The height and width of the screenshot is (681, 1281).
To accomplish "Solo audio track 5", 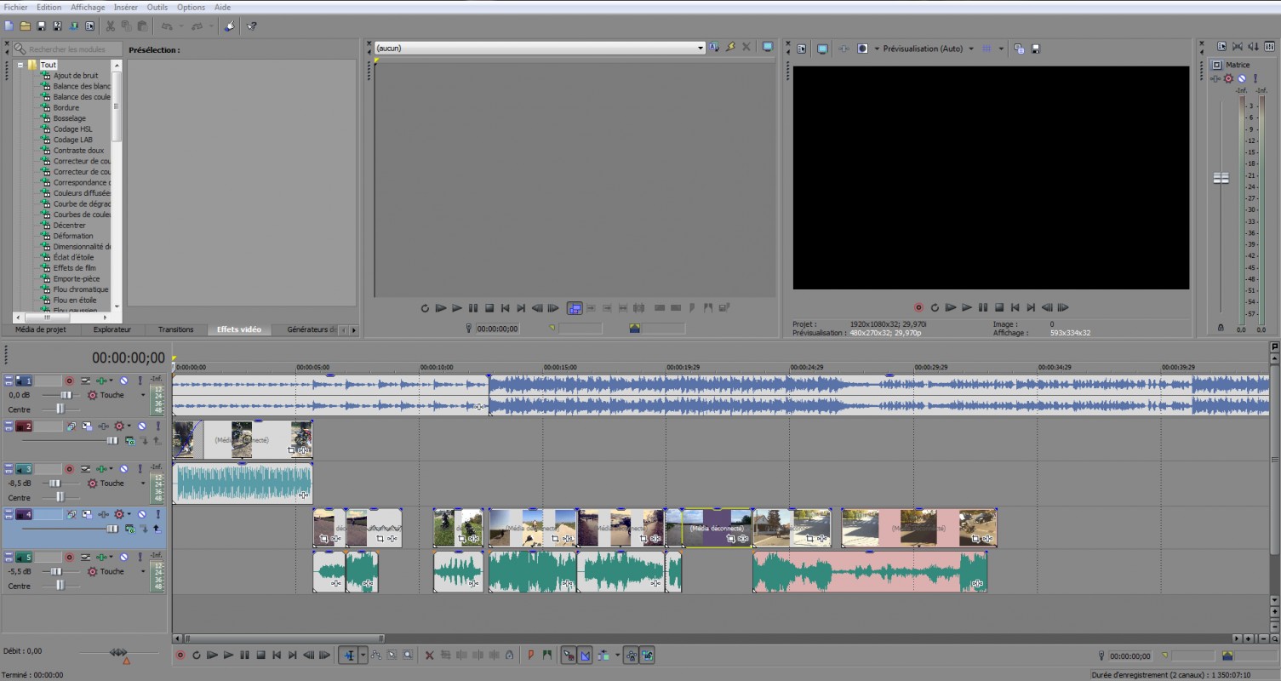I will coord(140,558).
